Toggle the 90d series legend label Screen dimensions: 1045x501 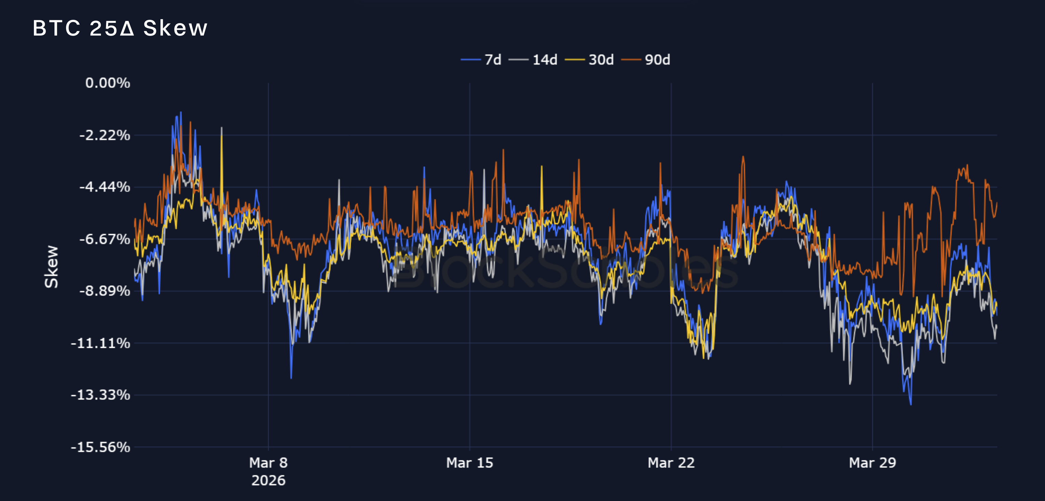click(x=657, y=60)
